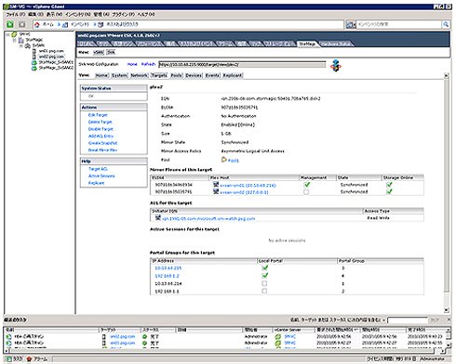The image size is (456, 364).
Task: Click the vCenter Server icon in first task row
Action: click(277, 336)
